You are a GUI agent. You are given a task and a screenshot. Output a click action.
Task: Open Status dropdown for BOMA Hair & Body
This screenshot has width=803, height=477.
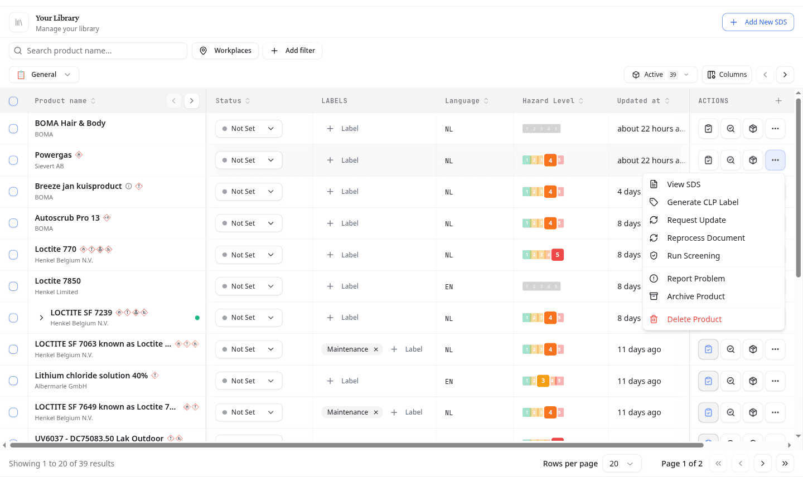249,129
